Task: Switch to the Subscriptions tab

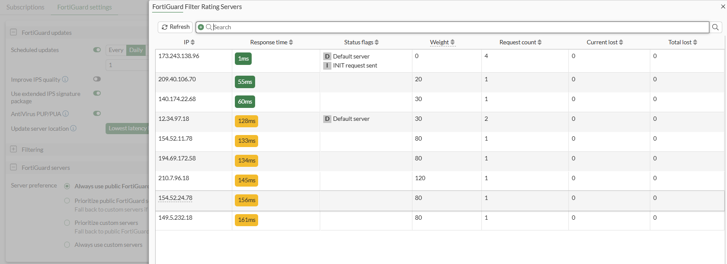Action: click(x=25, y=7)
